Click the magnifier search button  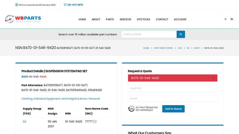pos(181,34)
